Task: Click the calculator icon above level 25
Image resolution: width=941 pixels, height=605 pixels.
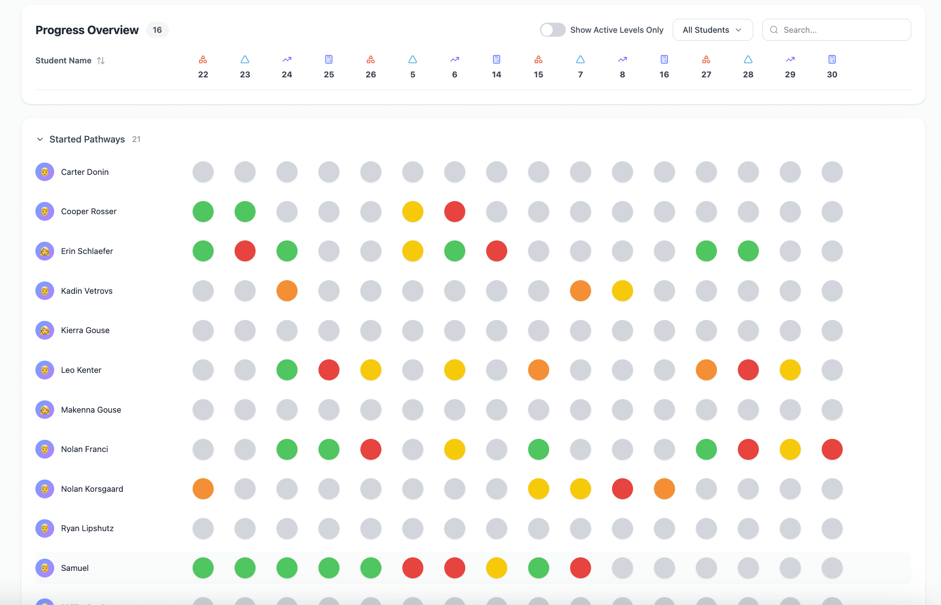Action: pyautogui.click(x=329, y=59)
